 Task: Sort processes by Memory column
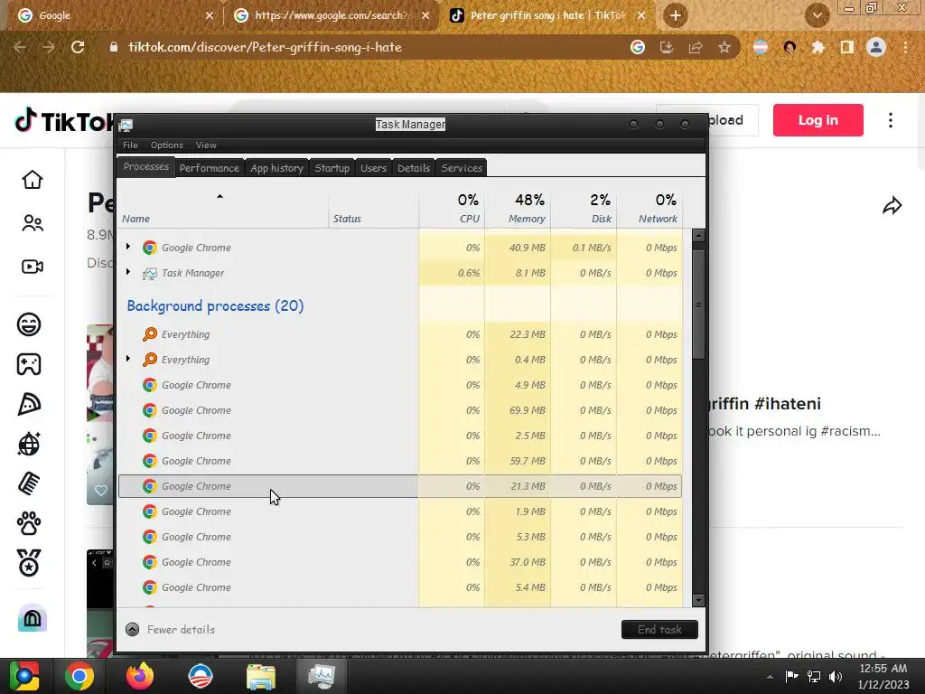[518, 209]
